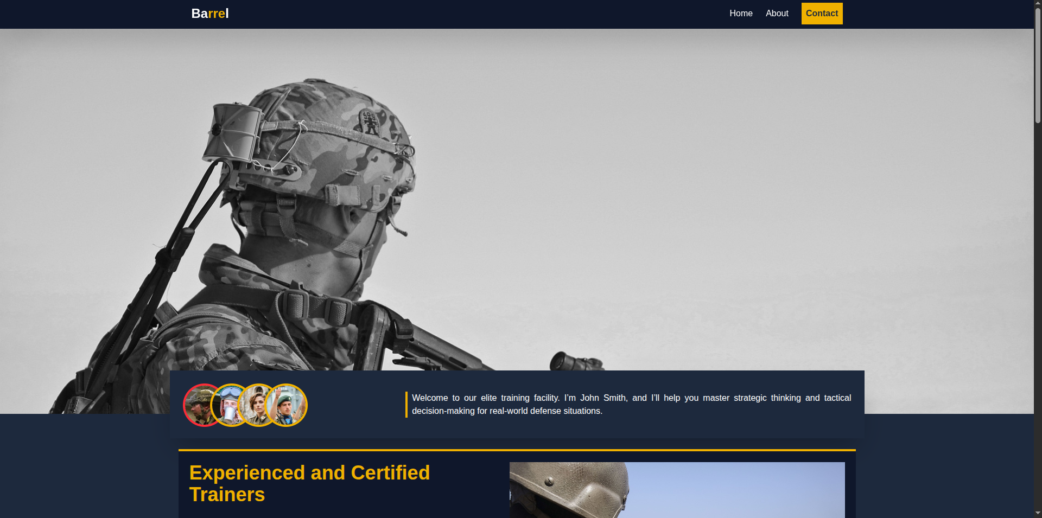The height and width of the screenshot is (518, 1042).
Task: Click the scrollbar up arrow
Action: [1038, 3]
